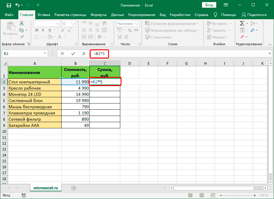Select the AutoSum sigma icon

click(x=242, y=23)
